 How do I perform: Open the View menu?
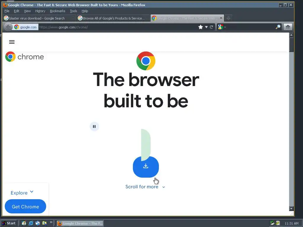27,11
